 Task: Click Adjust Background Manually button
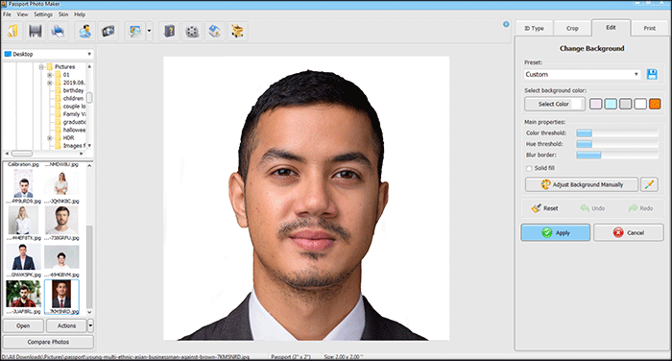(582, 184)
